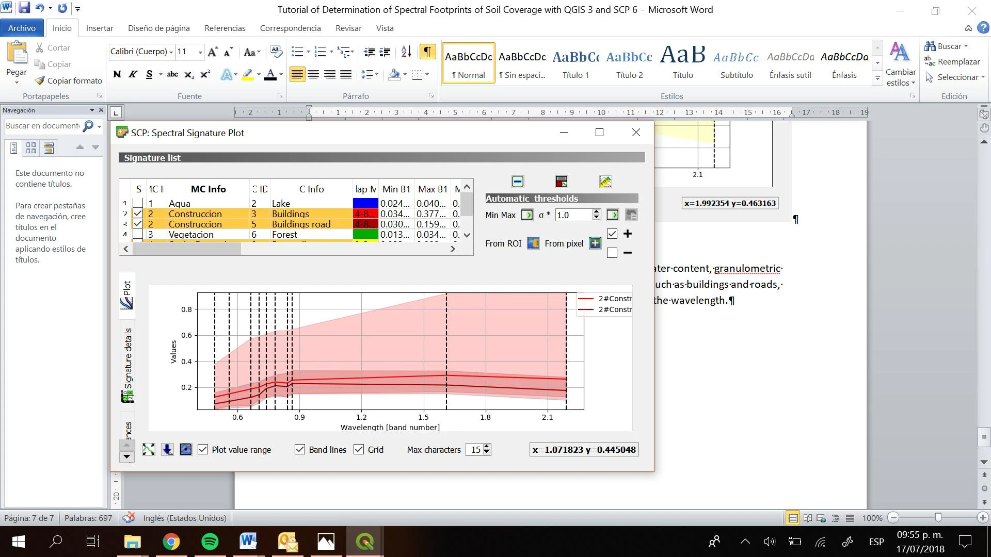This screenshot has width=991, height=557.
Task: Apply Min Max automatic thresholds
Action: (527, 215)
